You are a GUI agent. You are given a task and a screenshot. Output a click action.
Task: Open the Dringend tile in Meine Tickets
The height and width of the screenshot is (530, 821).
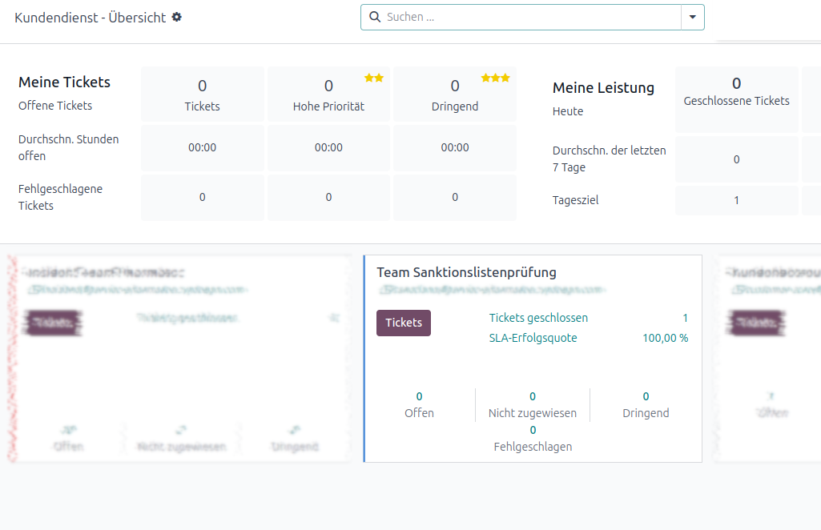pos(455,94)
